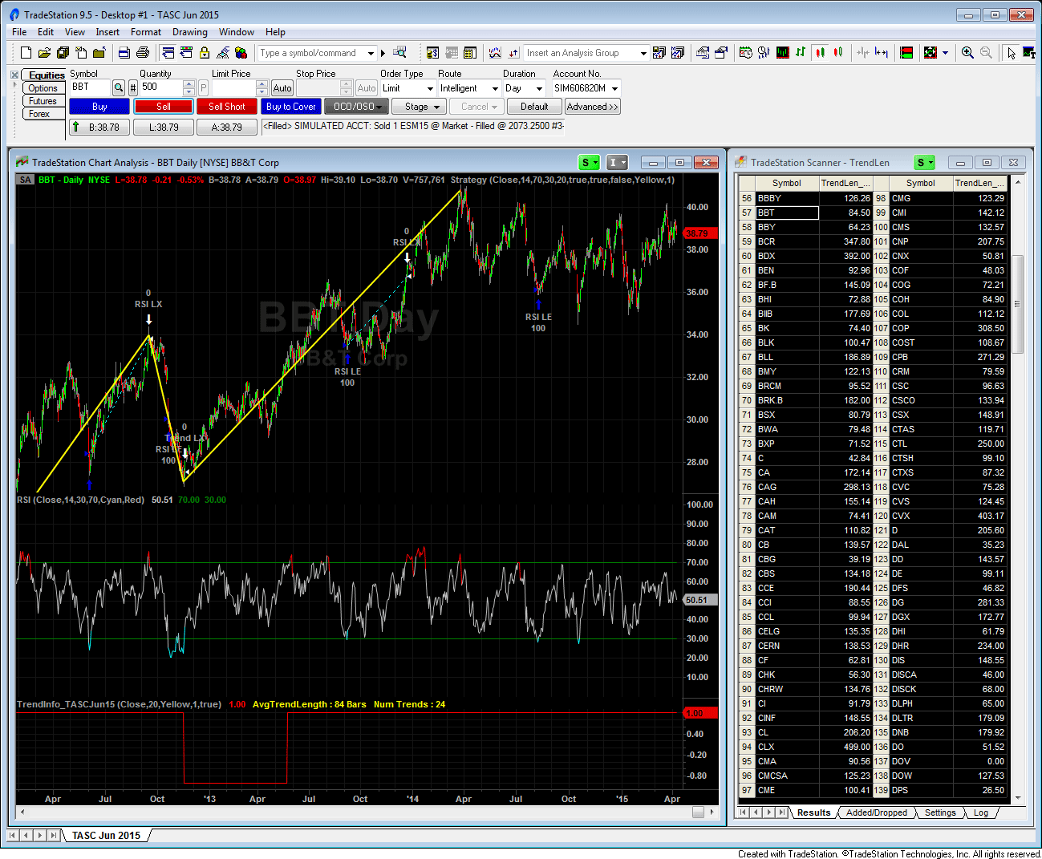This screenshot has height=859, width=1042.
Task: Click the green up arrow bid indicator
Action: pyautogui.click(x=75, y=127)
